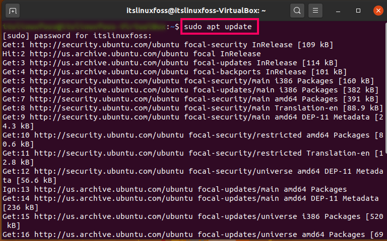Click the Ign:13 focal-updates main URL
This screenshot has width=387, height=241.
click(113, 189)
